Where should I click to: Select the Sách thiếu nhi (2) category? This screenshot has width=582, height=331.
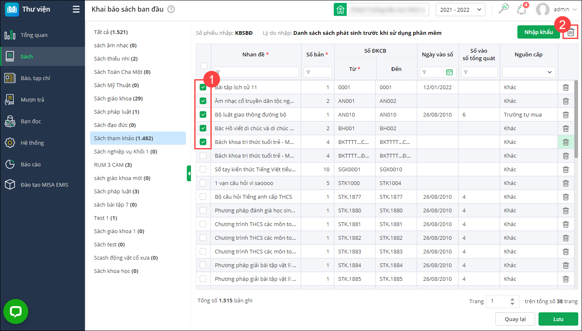138,58
